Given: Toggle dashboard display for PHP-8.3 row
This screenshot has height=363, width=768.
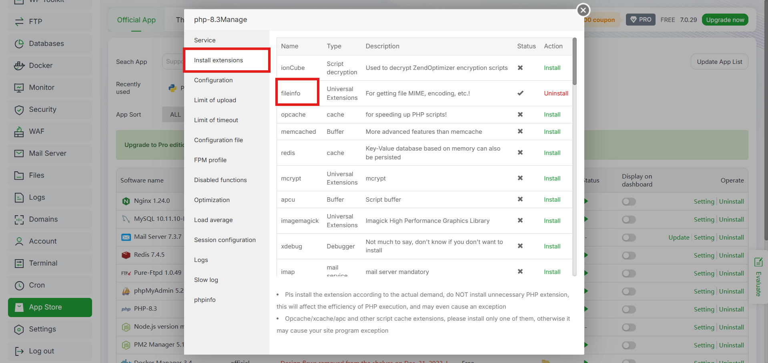Looking at the screenshot, I should coord(629,309).
